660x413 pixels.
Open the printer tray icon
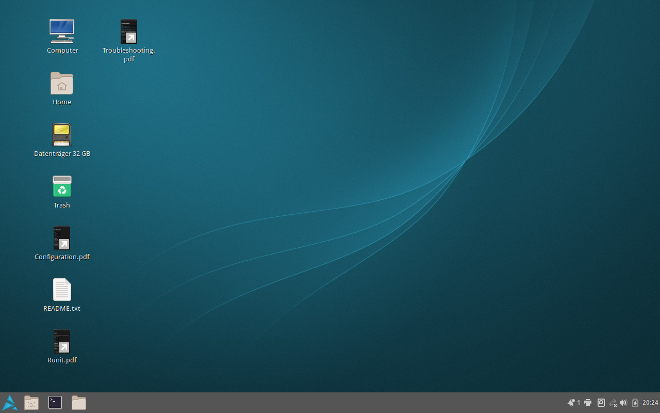click(x=588, y=403)
